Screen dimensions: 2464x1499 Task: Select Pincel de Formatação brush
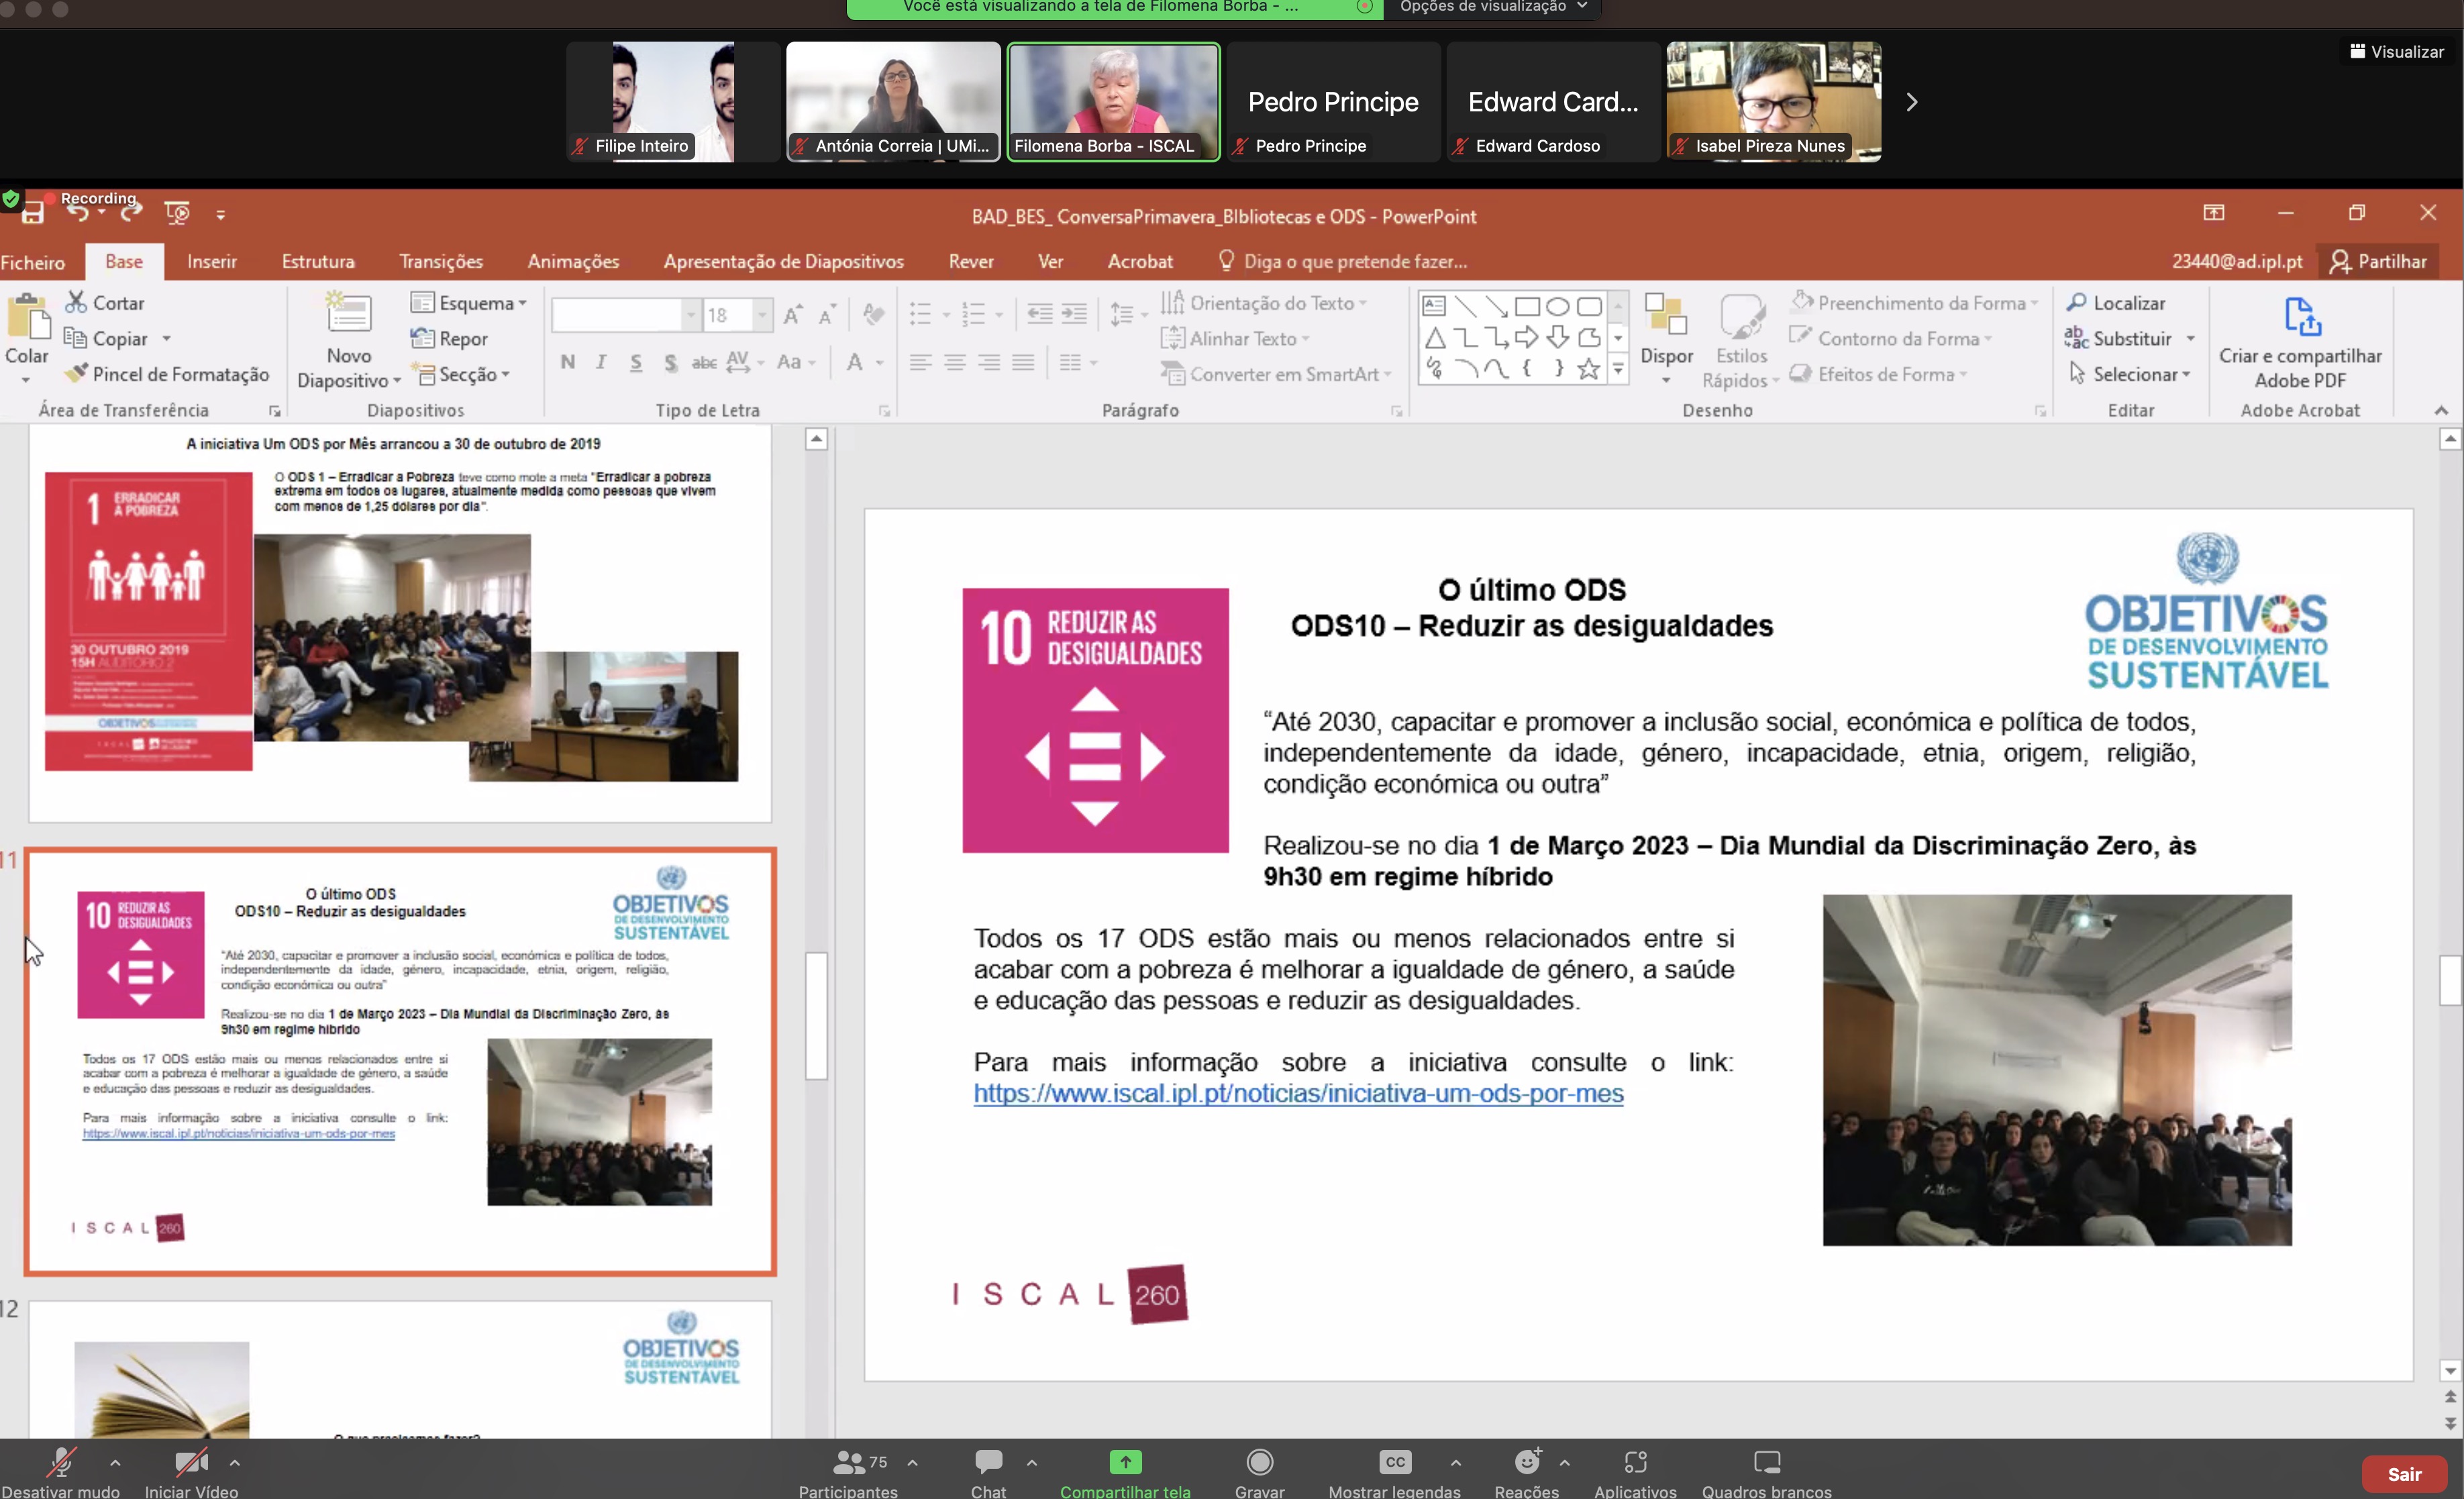(x=167, y=374)
